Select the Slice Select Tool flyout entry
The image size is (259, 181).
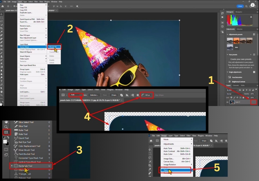coord(31,122)
